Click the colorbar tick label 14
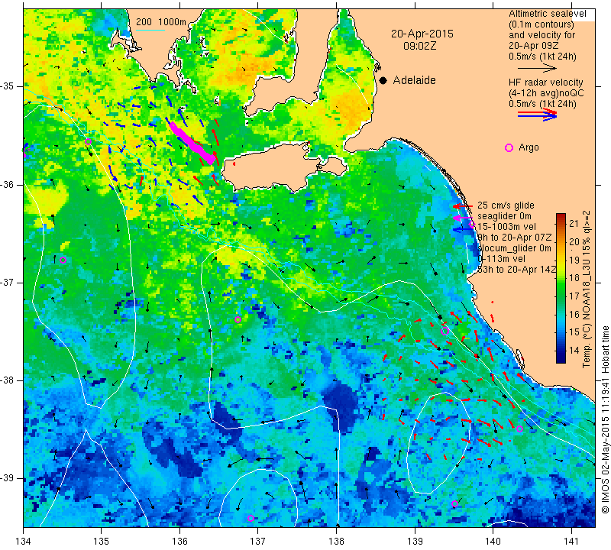 tap(574, 350)
